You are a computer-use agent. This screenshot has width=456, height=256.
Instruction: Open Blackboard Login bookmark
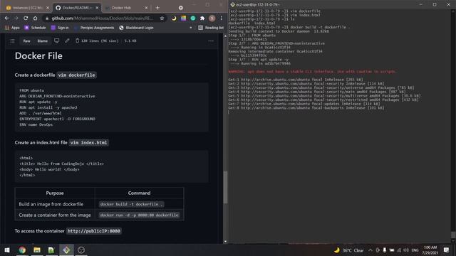136,28
